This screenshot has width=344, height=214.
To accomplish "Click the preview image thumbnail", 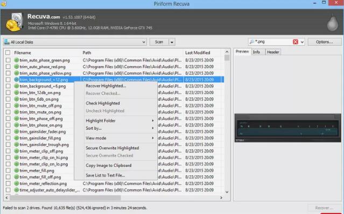I will tap(287, 128).
